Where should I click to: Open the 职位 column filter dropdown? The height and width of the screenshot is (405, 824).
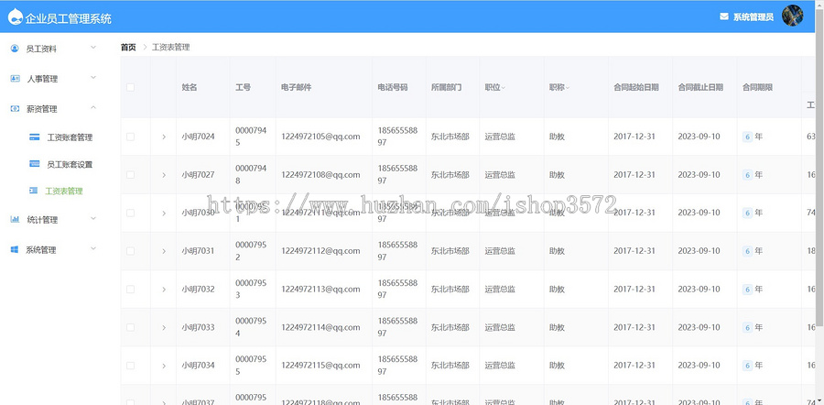(504, 88)
